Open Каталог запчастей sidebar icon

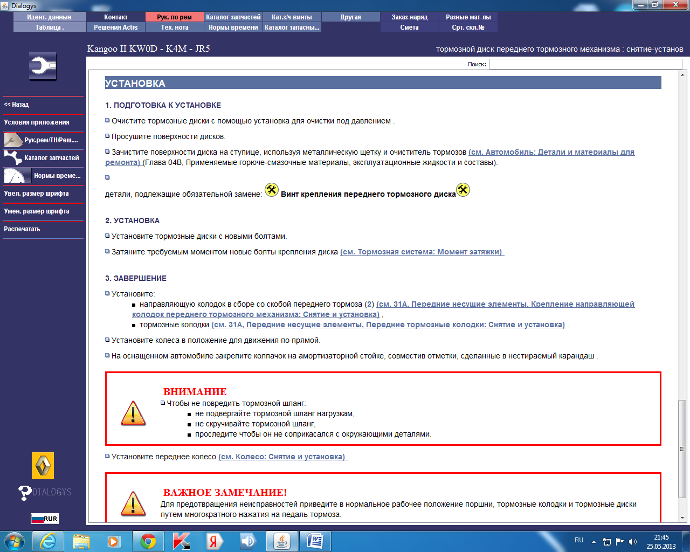(x=13, y=158)
